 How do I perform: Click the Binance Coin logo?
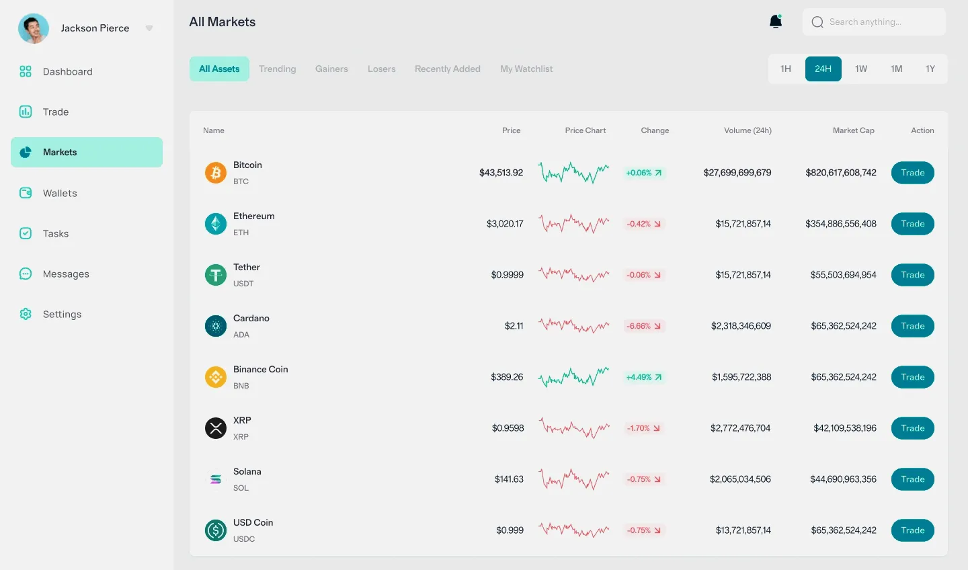pos(216,377)
